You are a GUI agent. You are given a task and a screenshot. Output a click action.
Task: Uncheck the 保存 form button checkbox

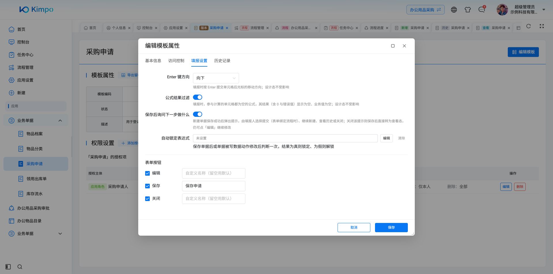click(147, 186)
